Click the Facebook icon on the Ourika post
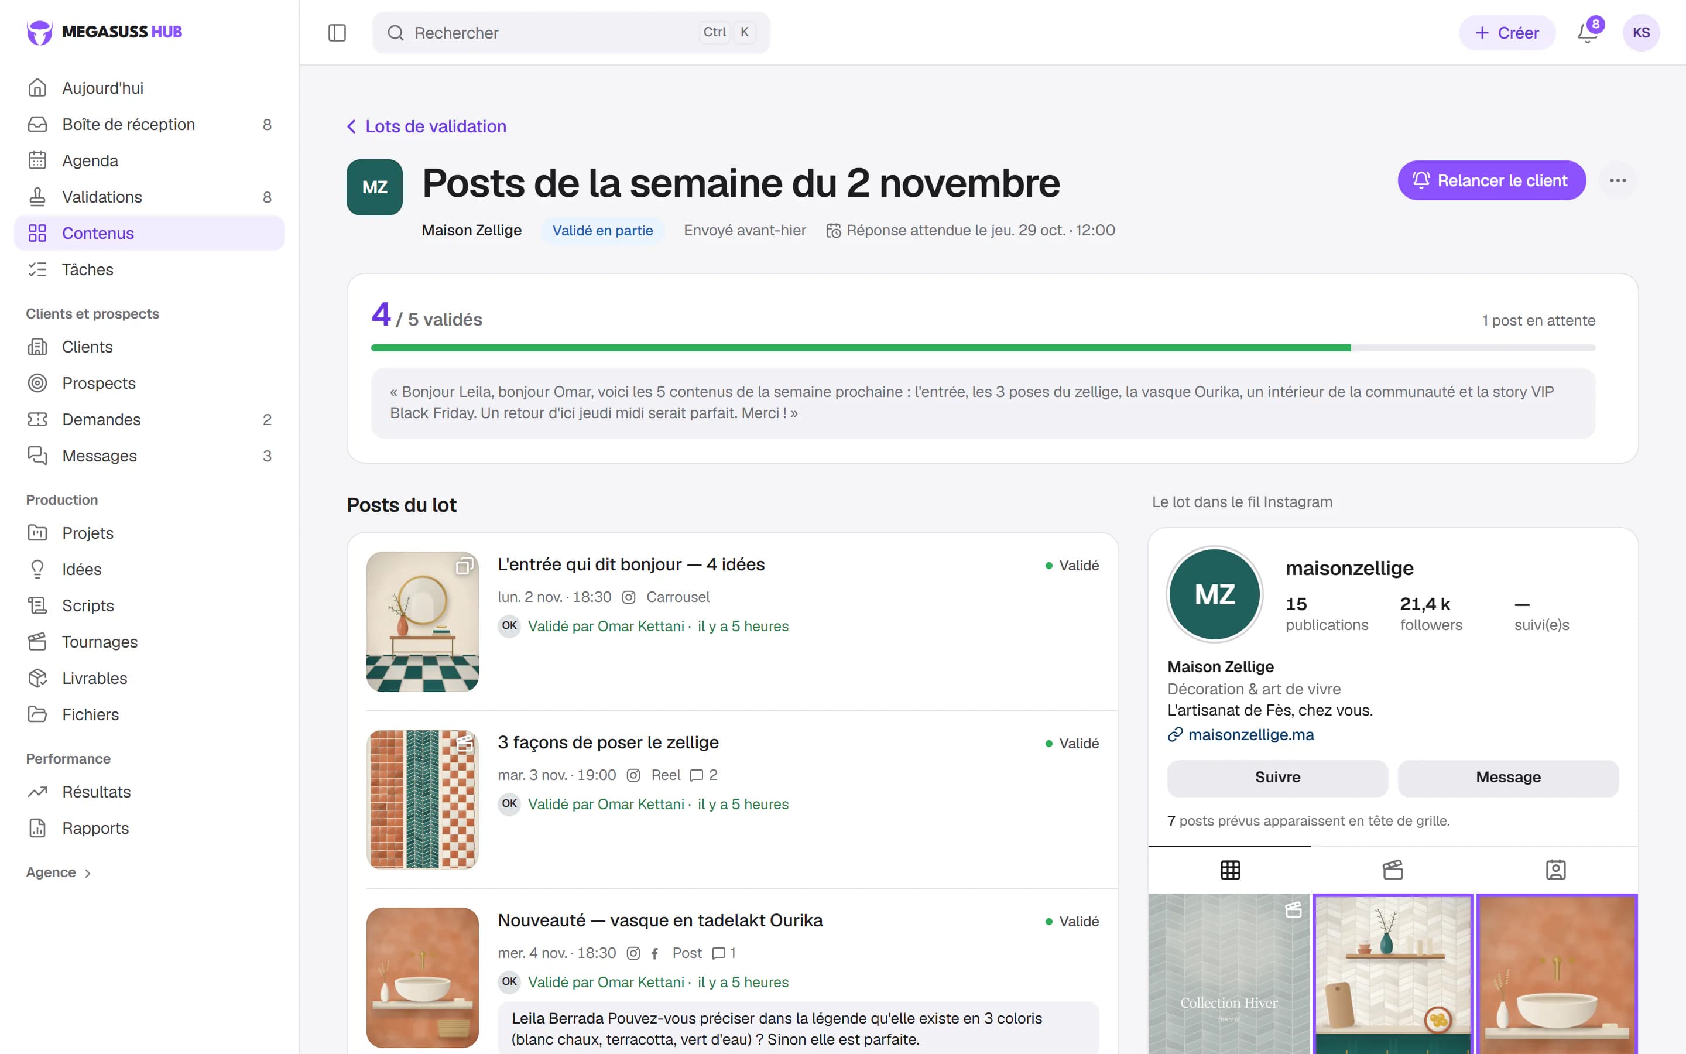This screenshot has height=1054, width=1686. [654, 953]
